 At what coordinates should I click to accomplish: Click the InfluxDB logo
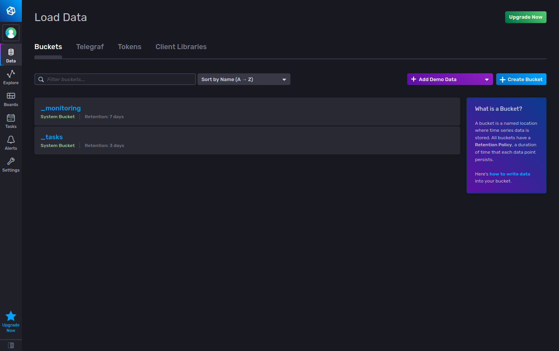[11, 11]
